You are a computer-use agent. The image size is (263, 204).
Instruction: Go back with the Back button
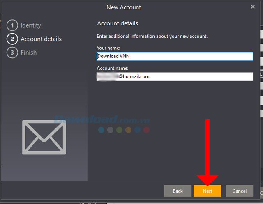coord(178,191)
